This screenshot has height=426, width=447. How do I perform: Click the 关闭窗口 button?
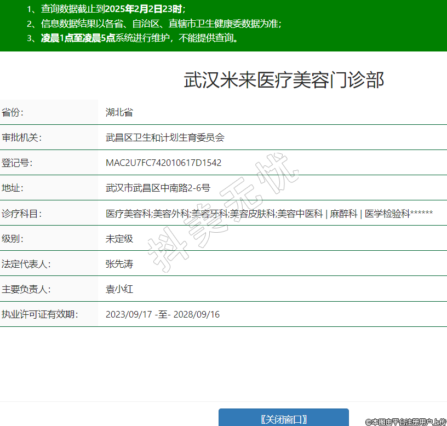(283, 419)
